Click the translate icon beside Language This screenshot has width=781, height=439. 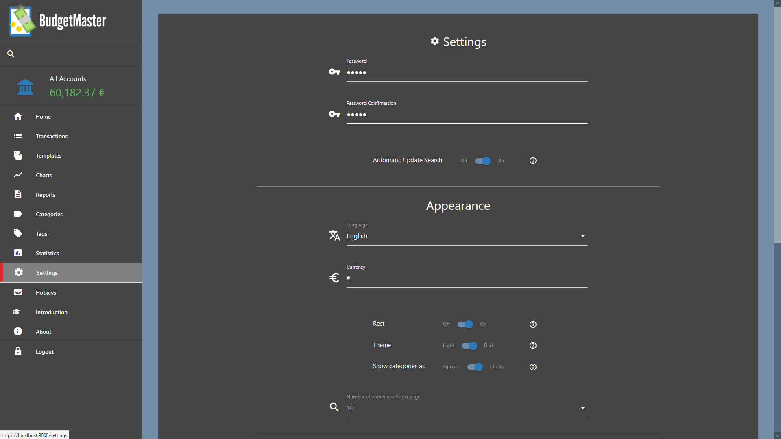click(334, 235)
